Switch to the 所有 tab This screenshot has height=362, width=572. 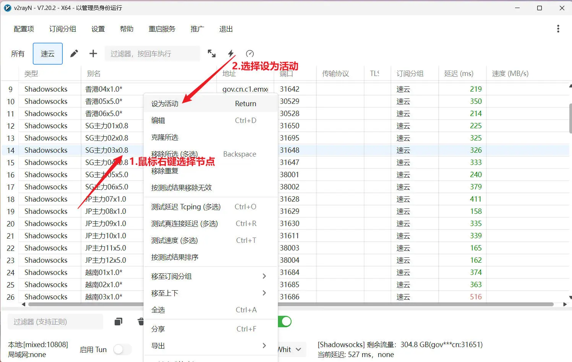point(18,53)
